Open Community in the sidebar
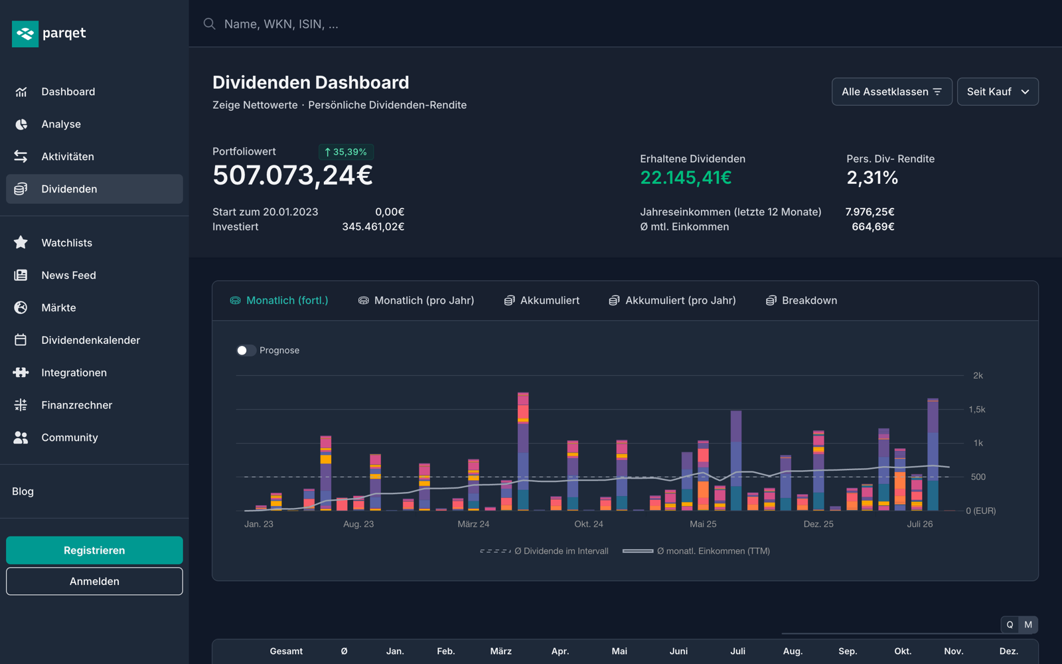This screenshot has height=664, width=1062. coord(94,438)
